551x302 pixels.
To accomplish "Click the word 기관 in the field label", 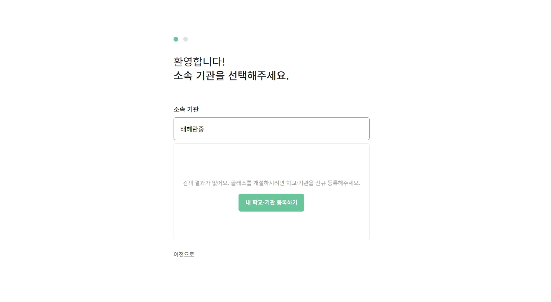I will 193,109.
